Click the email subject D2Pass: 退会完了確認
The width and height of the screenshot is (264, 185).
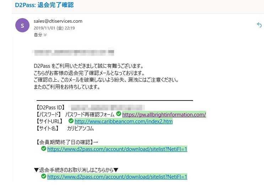[x=44, y=5]
